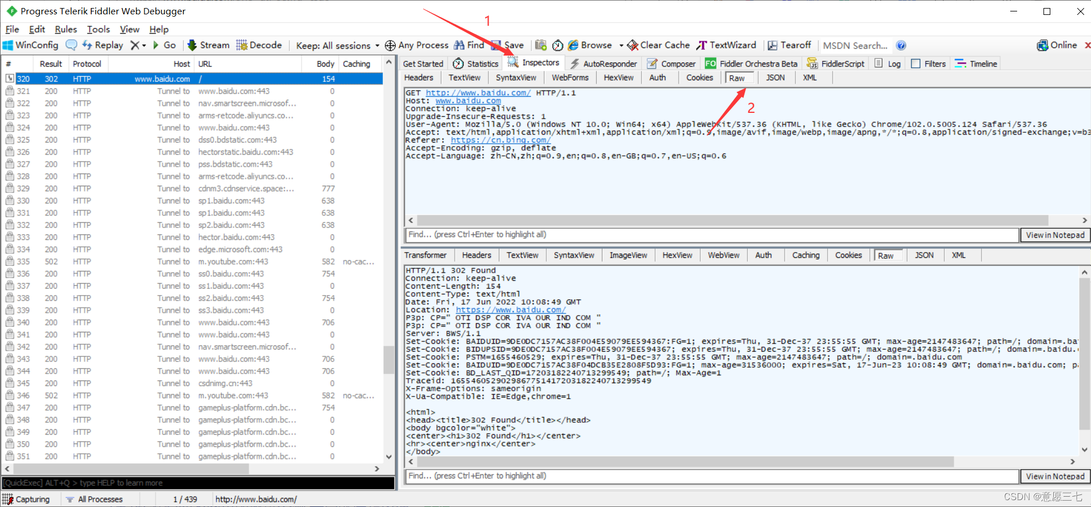Select the response ImageView tab

[x=628, y=256]
